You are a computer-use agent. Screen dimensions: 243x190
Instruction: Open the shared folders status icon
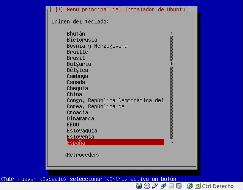[170, 186]
